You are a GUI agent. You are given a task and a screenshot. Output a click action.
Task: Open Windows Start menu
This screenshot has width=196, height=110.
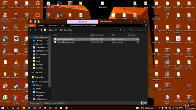tap(2, 108)
